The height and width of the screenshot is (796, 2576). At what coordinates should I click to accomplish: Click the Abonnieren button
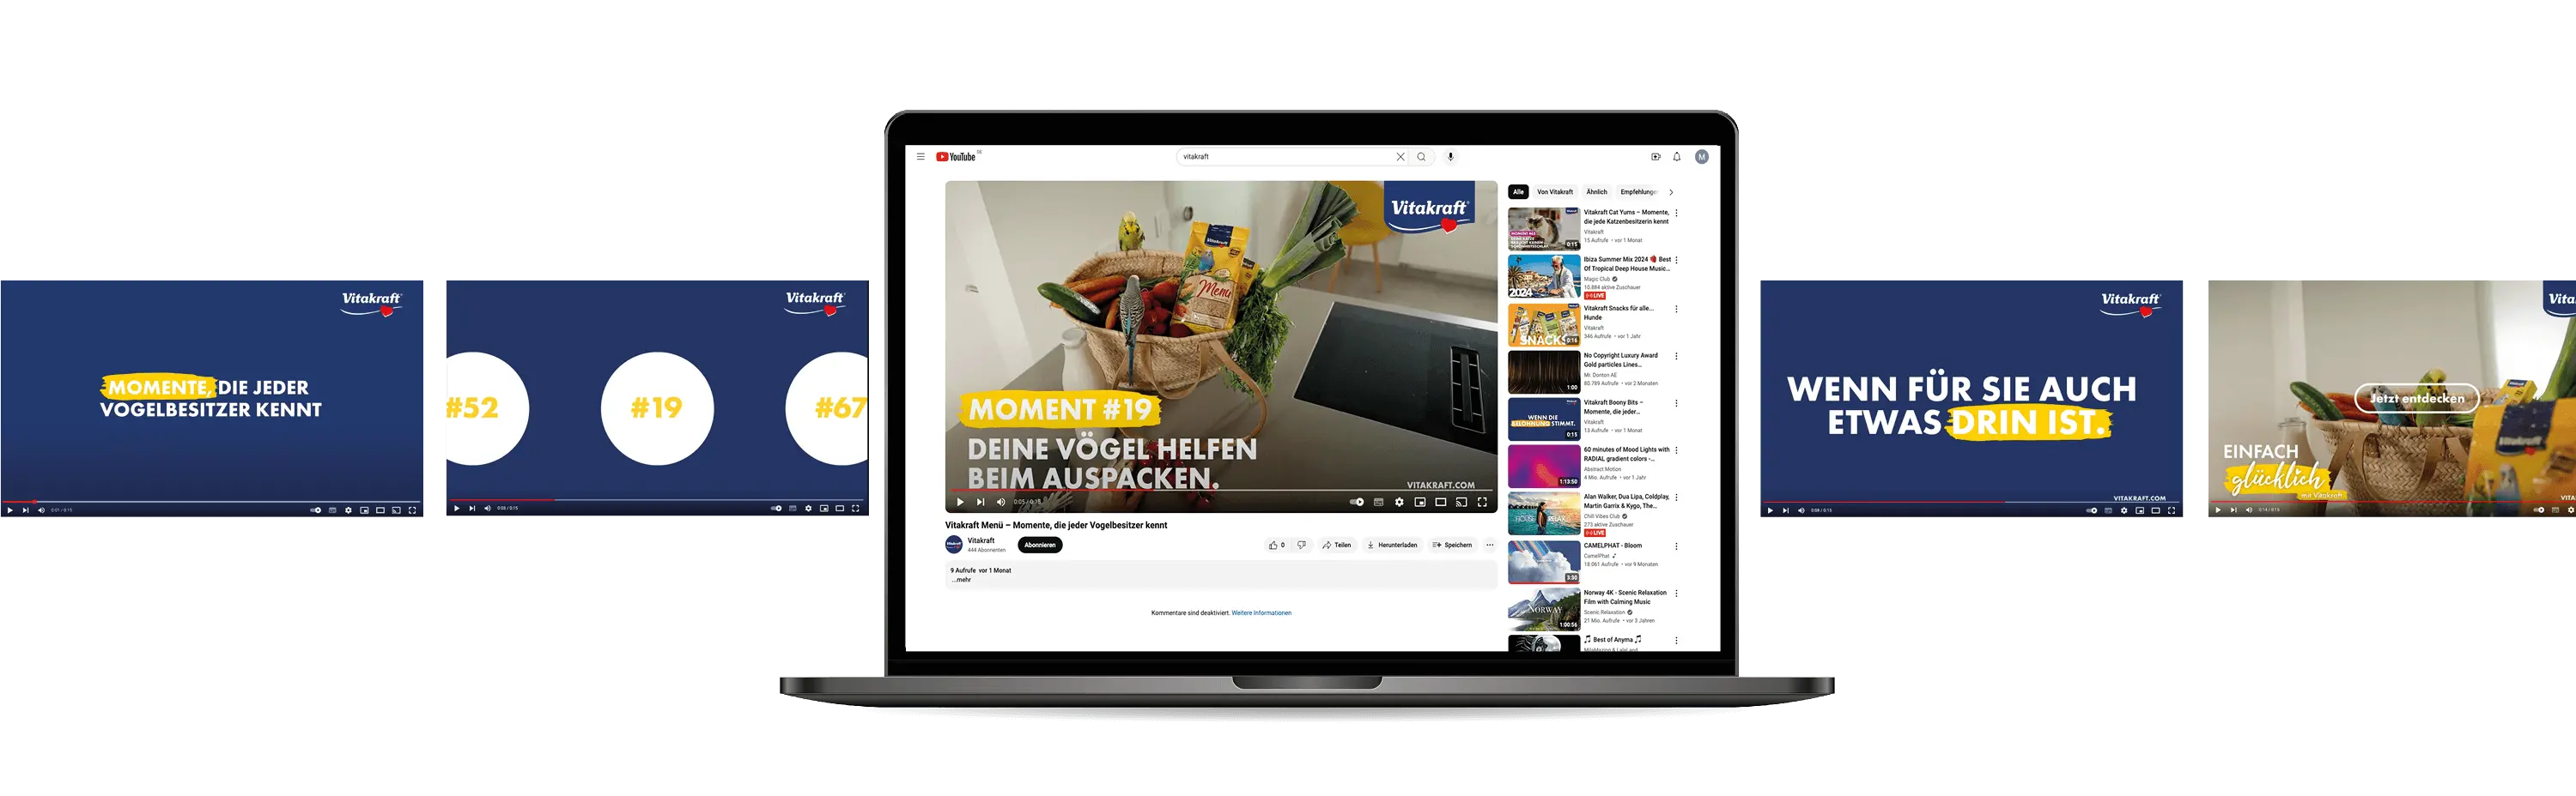1039,546
